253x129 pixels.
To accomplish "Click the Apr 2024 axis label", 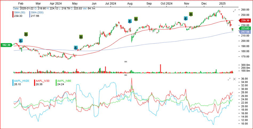I will 56,3.
